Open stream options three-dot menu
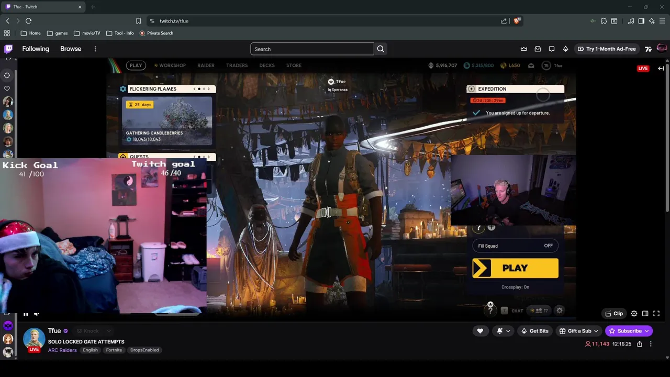This screenshot has height=377, width=670. tap(651, 344)
